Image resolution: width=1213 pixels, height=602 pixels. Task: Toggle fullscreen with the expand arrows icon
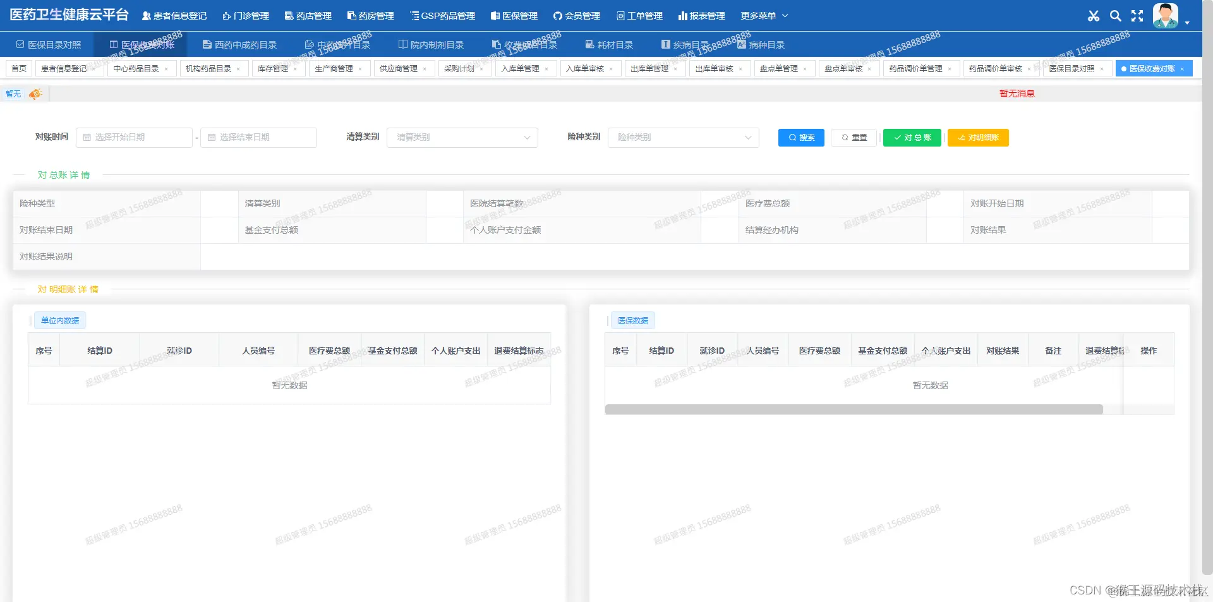pyautogui.click(x=1137, y=16)
